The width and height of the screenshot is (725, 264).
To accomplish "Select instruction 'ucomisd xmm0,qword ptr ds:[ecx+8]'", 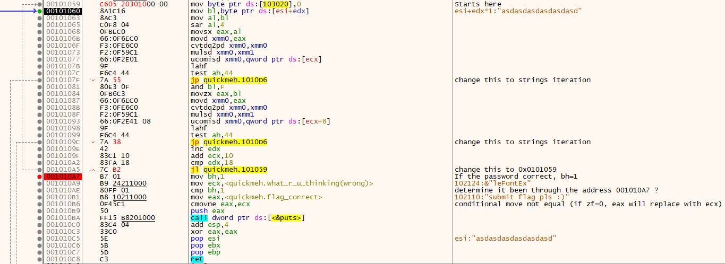I will coord(260,121).
